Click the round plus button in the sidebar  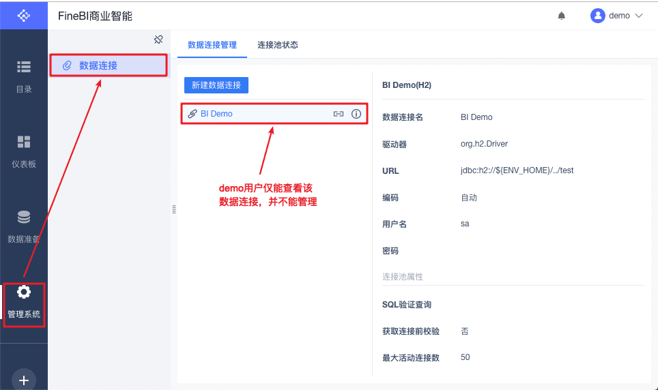click(24, 380)
